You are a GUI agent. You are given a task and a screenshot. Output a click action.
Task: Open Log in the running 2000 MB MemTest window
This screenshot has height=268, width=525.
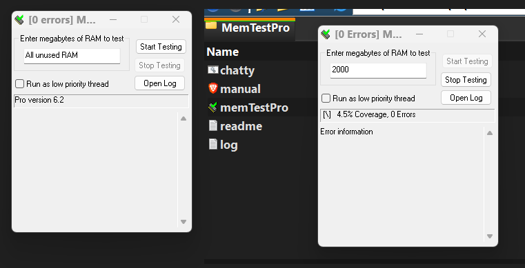coord(466,98)
